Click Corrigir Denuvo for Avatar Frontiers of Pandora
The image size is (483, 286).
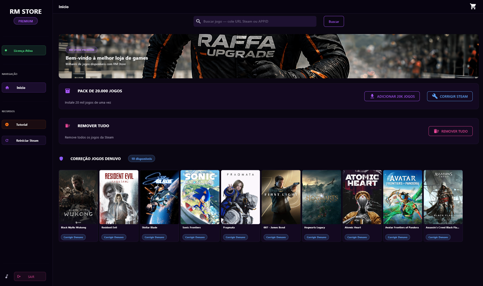tap(397, 237)
